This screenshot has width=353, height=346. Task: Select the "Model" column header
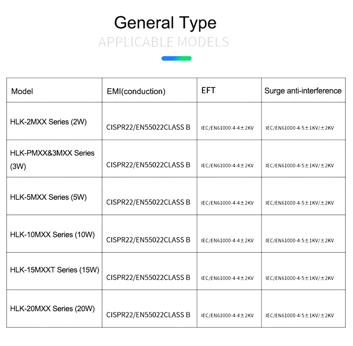(22, 91)
